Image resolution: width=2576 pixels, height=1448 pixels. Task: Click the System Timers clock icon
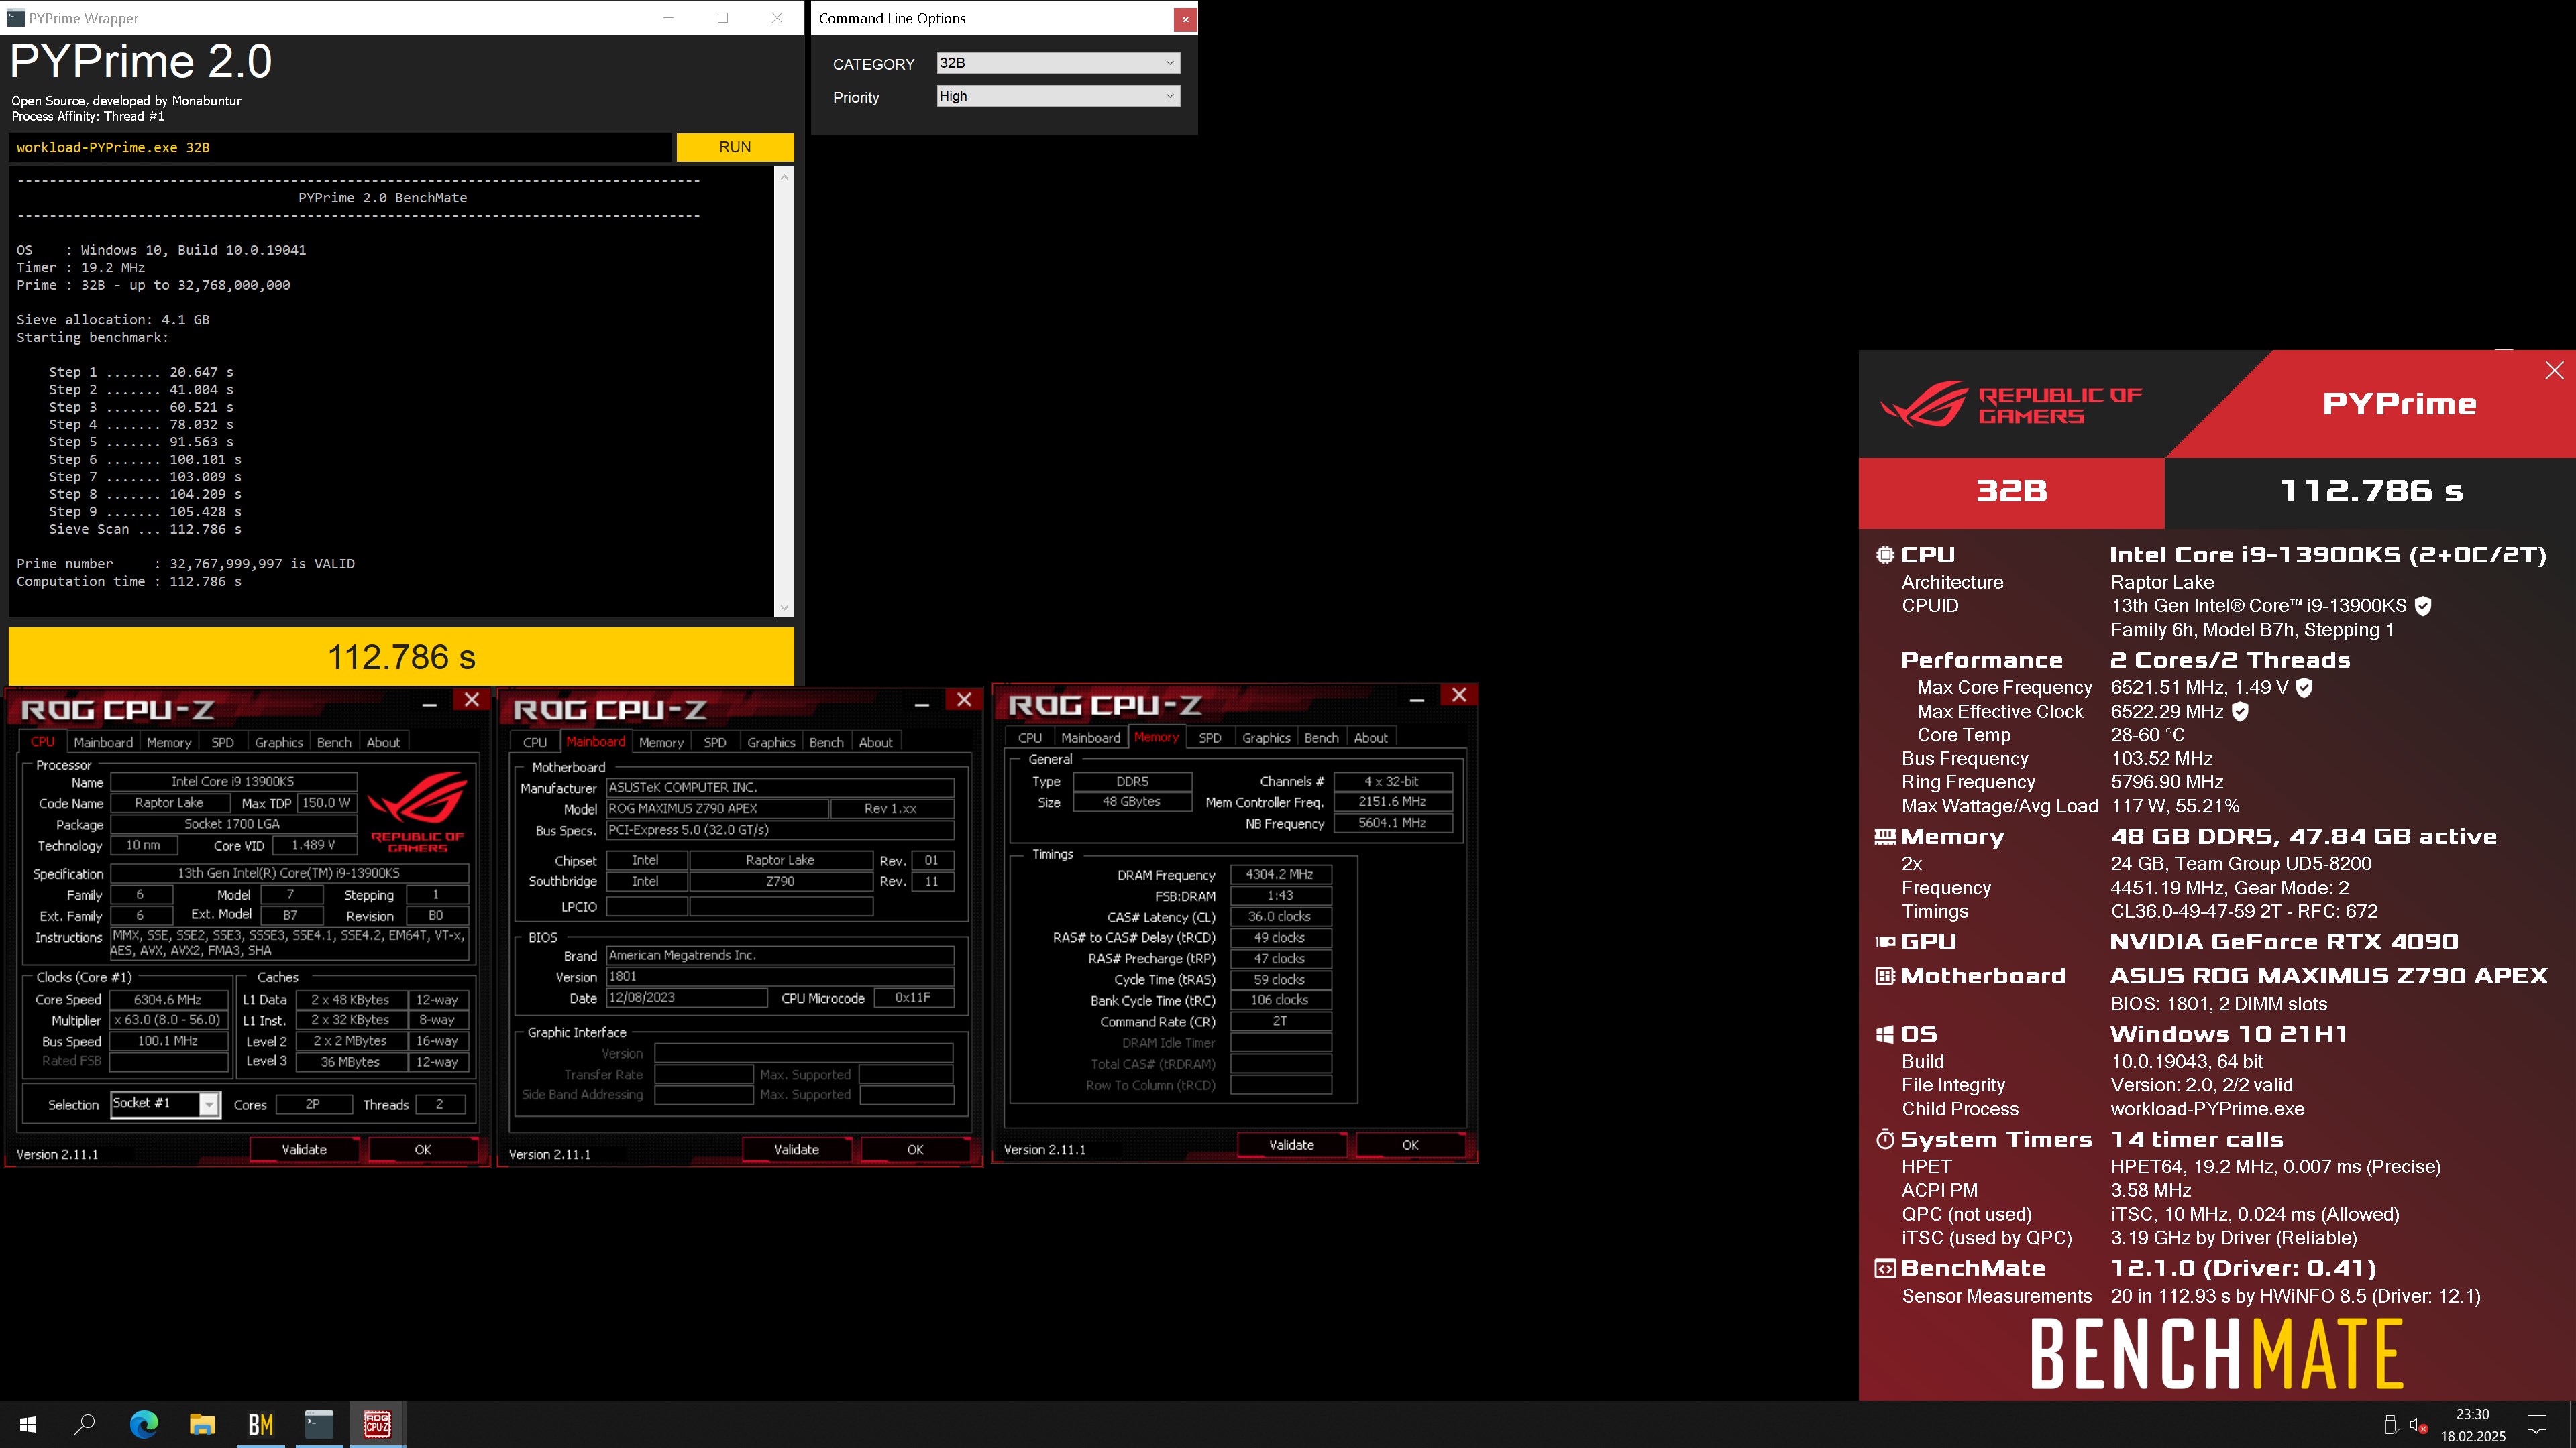(x=1885, y=1139)
